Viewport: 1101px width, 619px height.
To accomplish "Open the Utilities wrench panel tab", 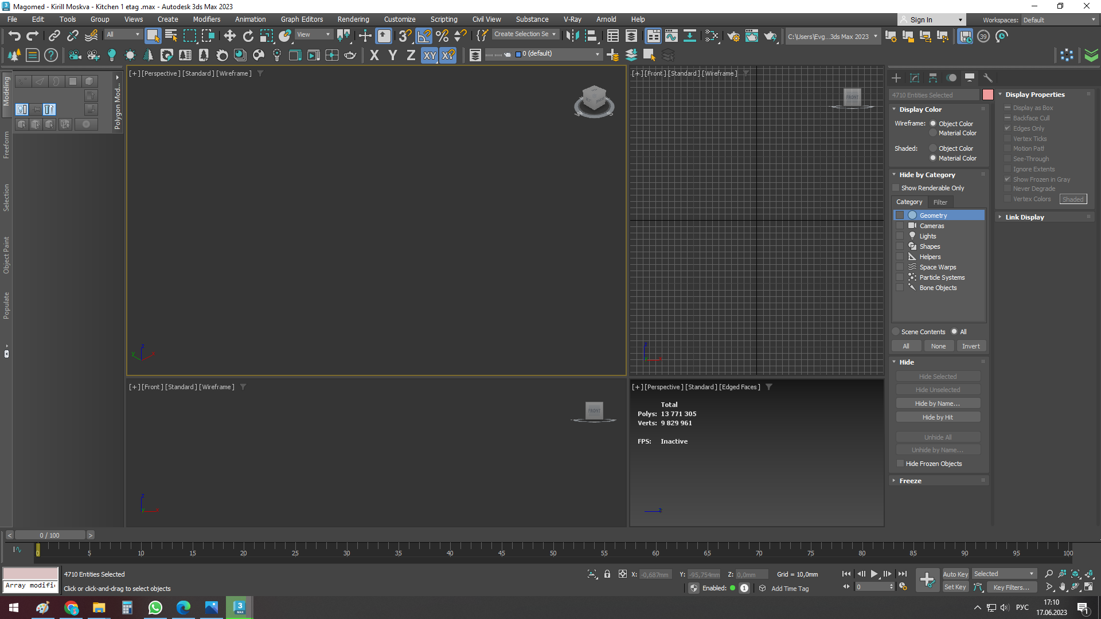I will [x=988, y=78].
